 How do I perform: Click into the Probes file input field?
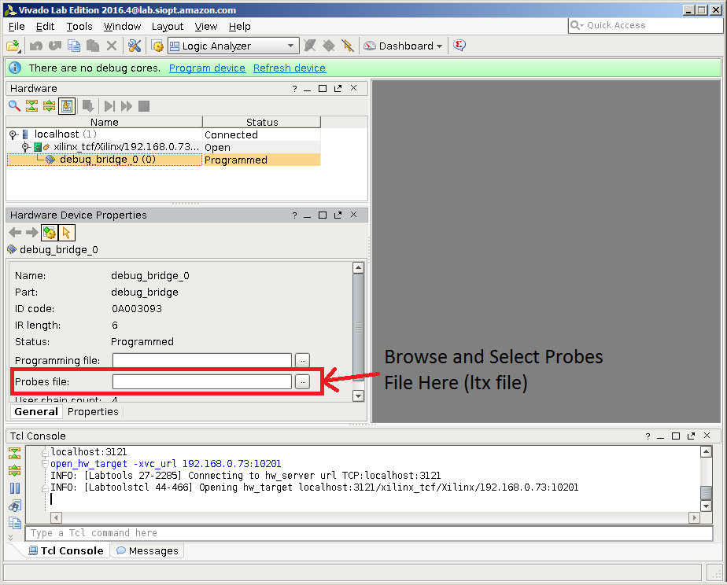point(202,382)
